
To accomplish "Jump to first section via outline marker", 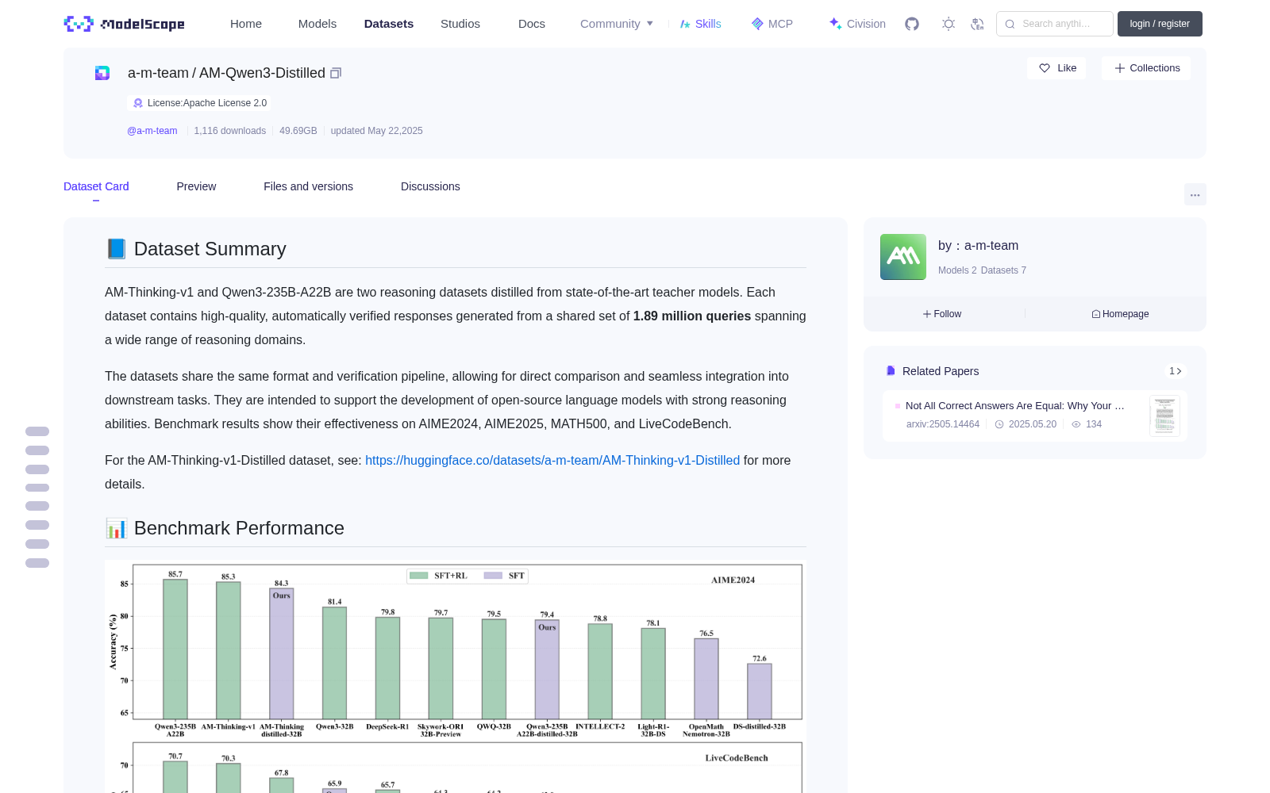I will (37, 431).
